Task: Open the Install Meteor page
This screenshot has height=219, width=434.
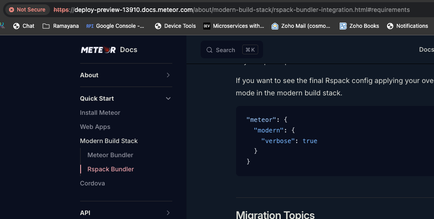Action: (x=100, y=113)
